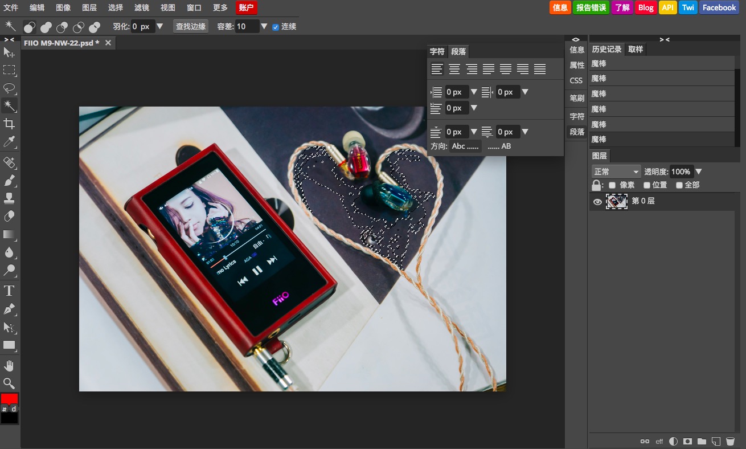
Task: Select the Eraser tool
Action: 9,216
